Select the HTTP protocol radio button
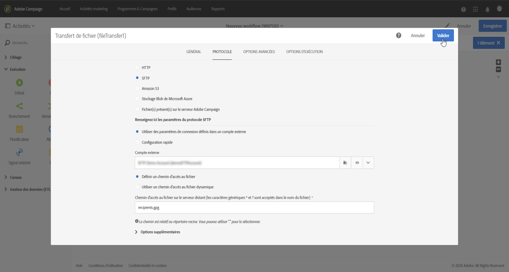 [137, 68]
